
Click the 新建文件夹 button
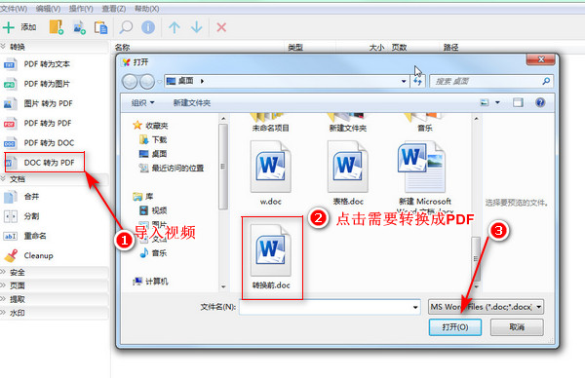pyautogui.click(x=192, y=103)
